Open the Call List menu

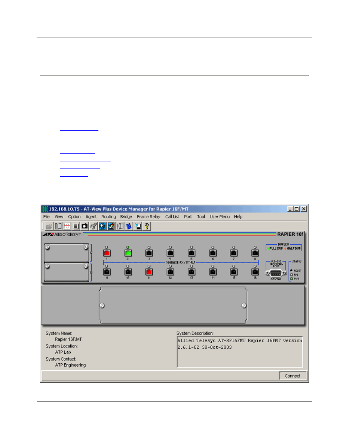click(x=172, y=217)
